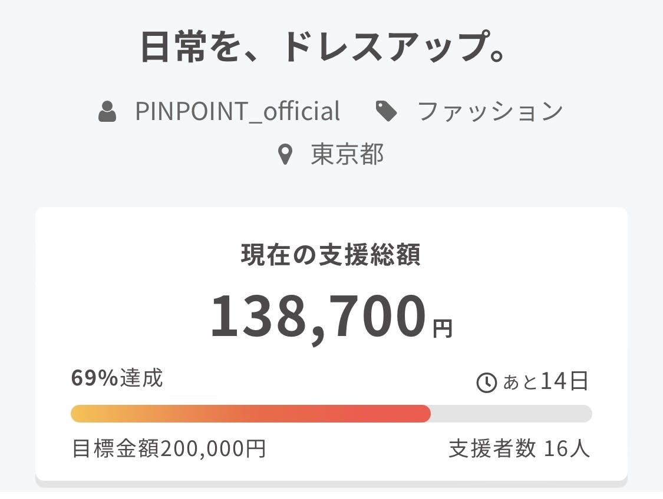Click the あと14日 remaining days text
Viewport: 663px width, 499px height.
tap(546, 381)
